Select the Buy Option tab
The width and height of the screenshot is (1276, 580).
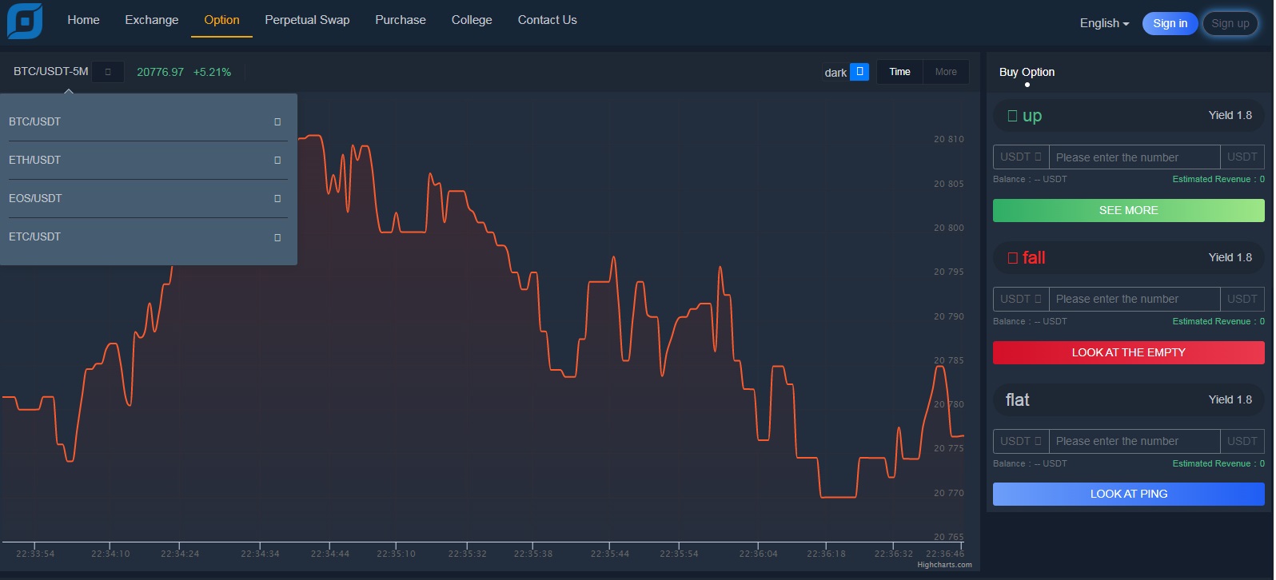tap(1027, 72)
